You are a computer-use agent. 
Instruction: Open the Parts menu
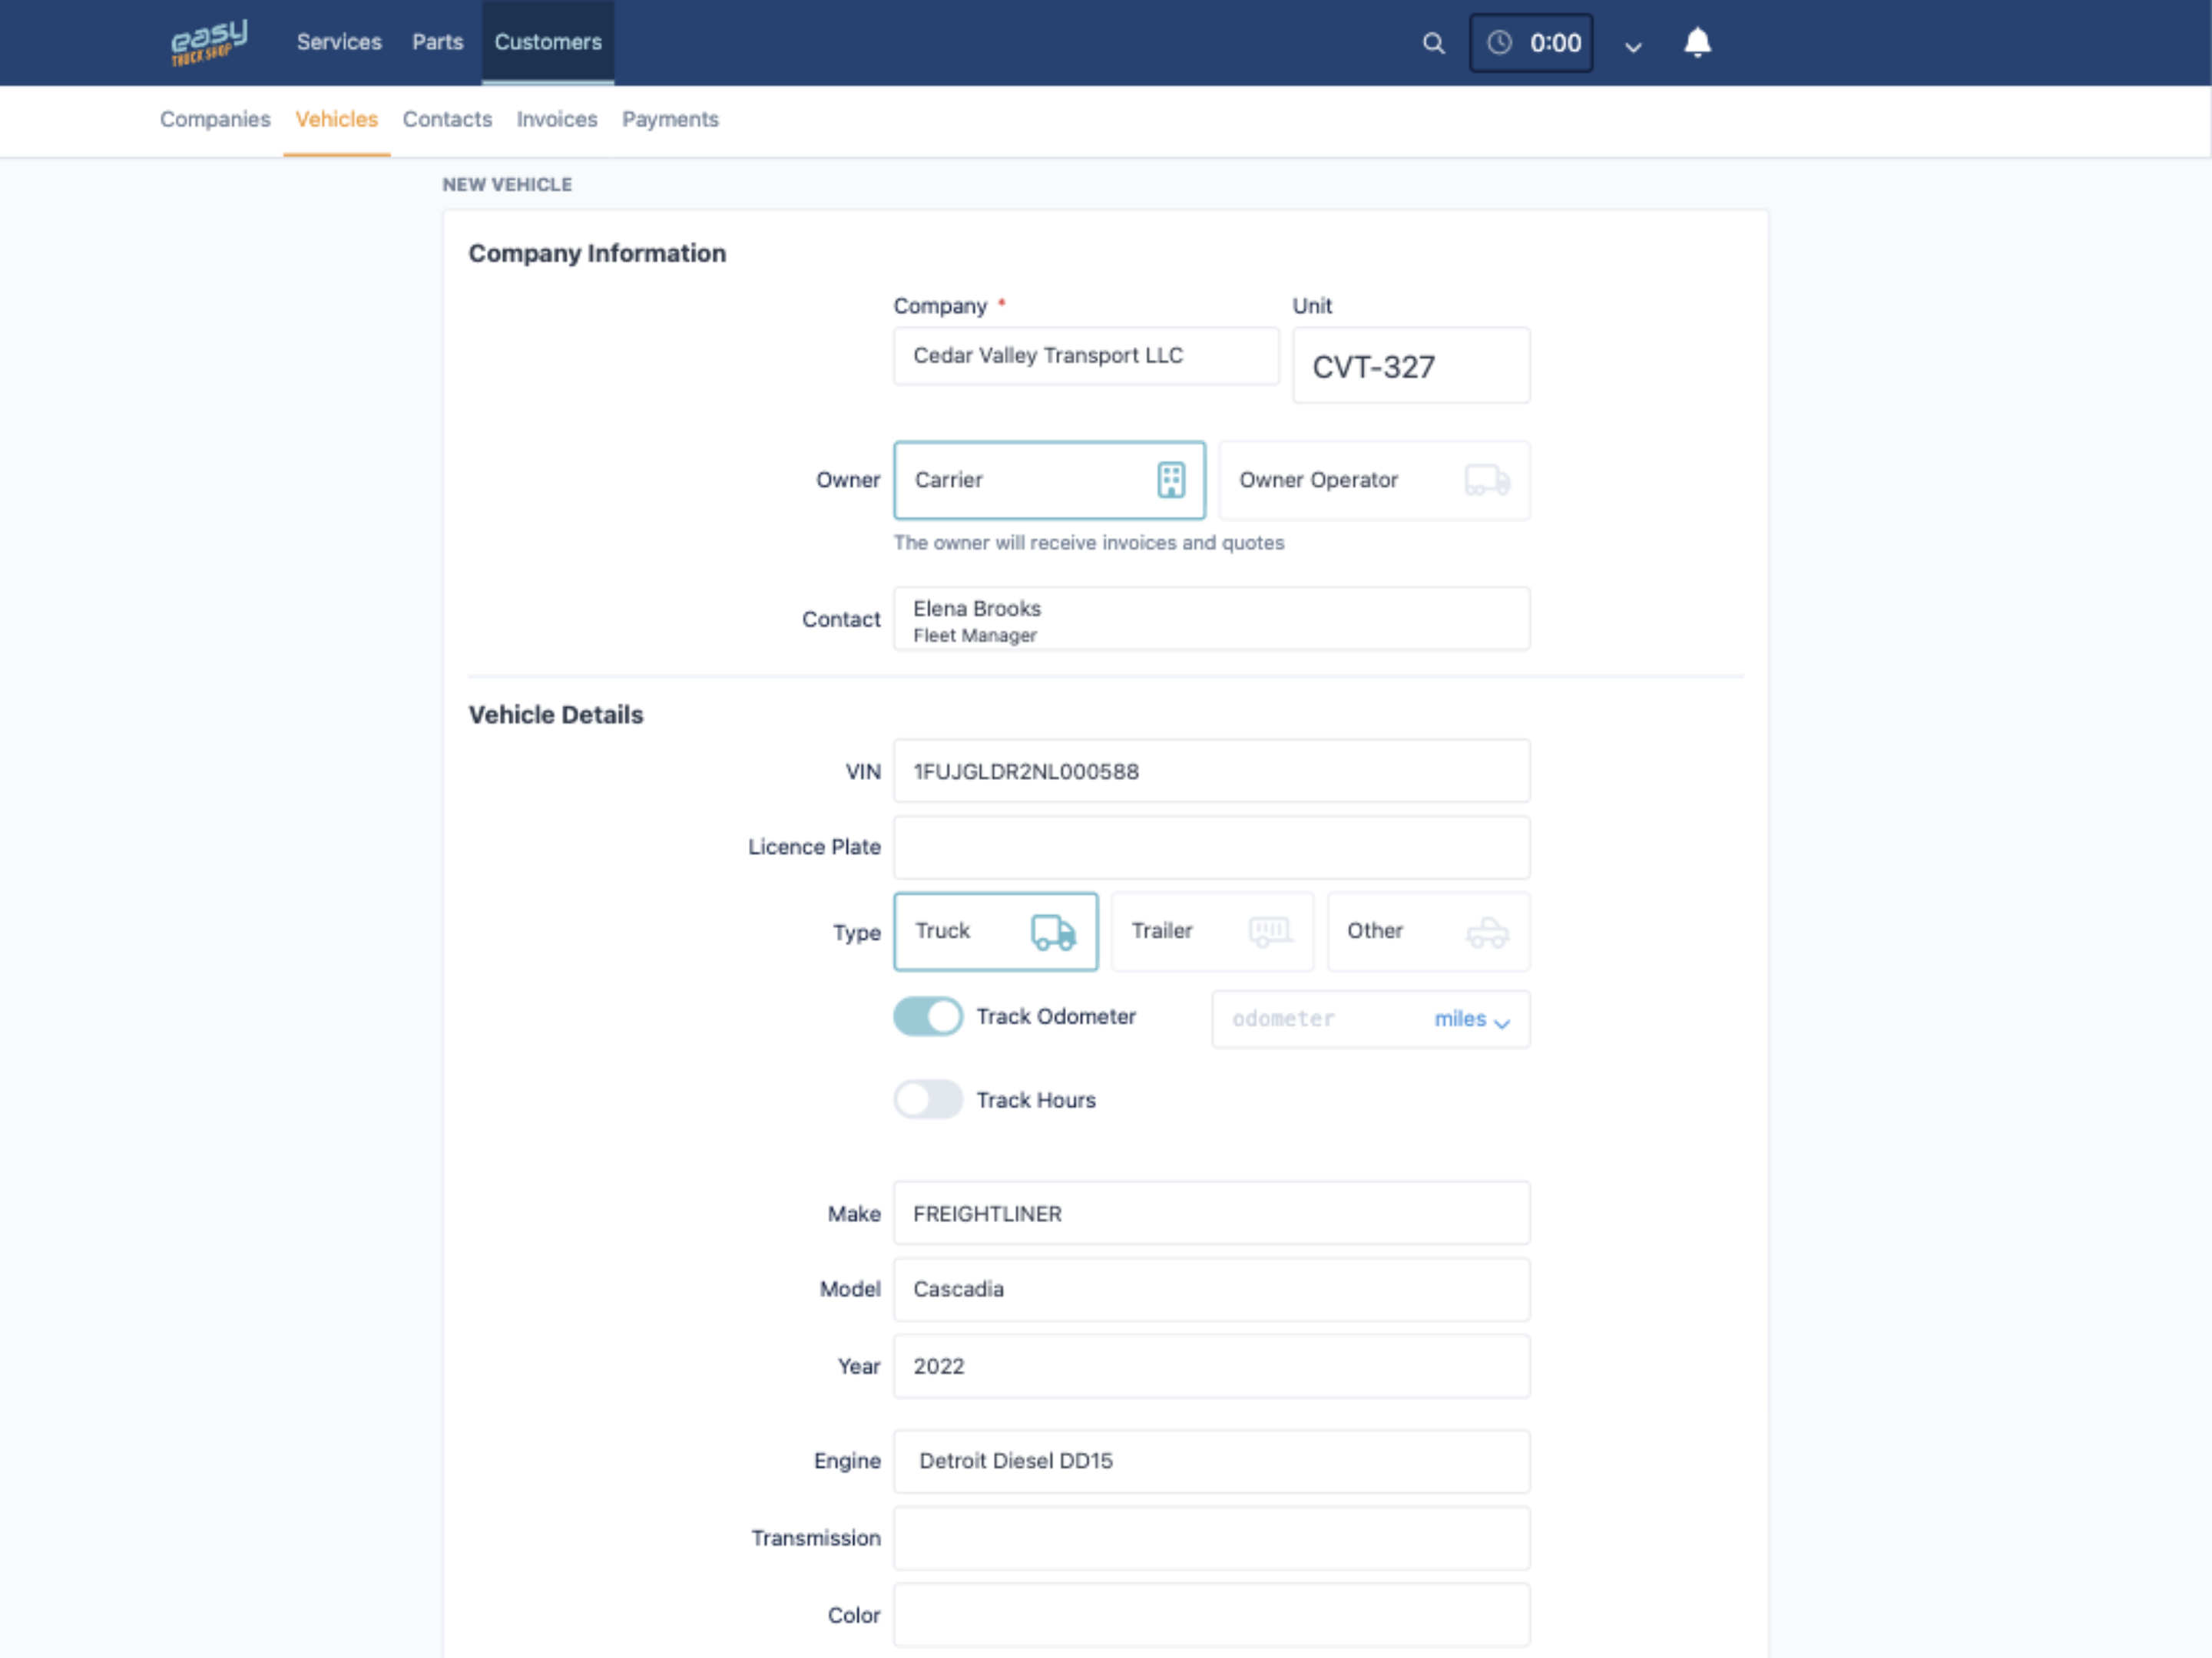click(x=438, y=42)
